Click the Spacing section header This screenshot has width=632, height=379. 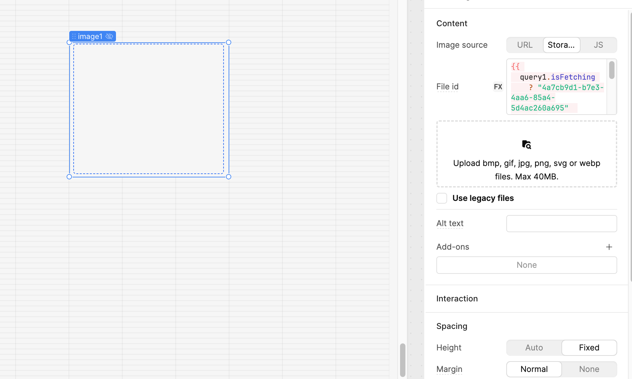coord(452,326)
